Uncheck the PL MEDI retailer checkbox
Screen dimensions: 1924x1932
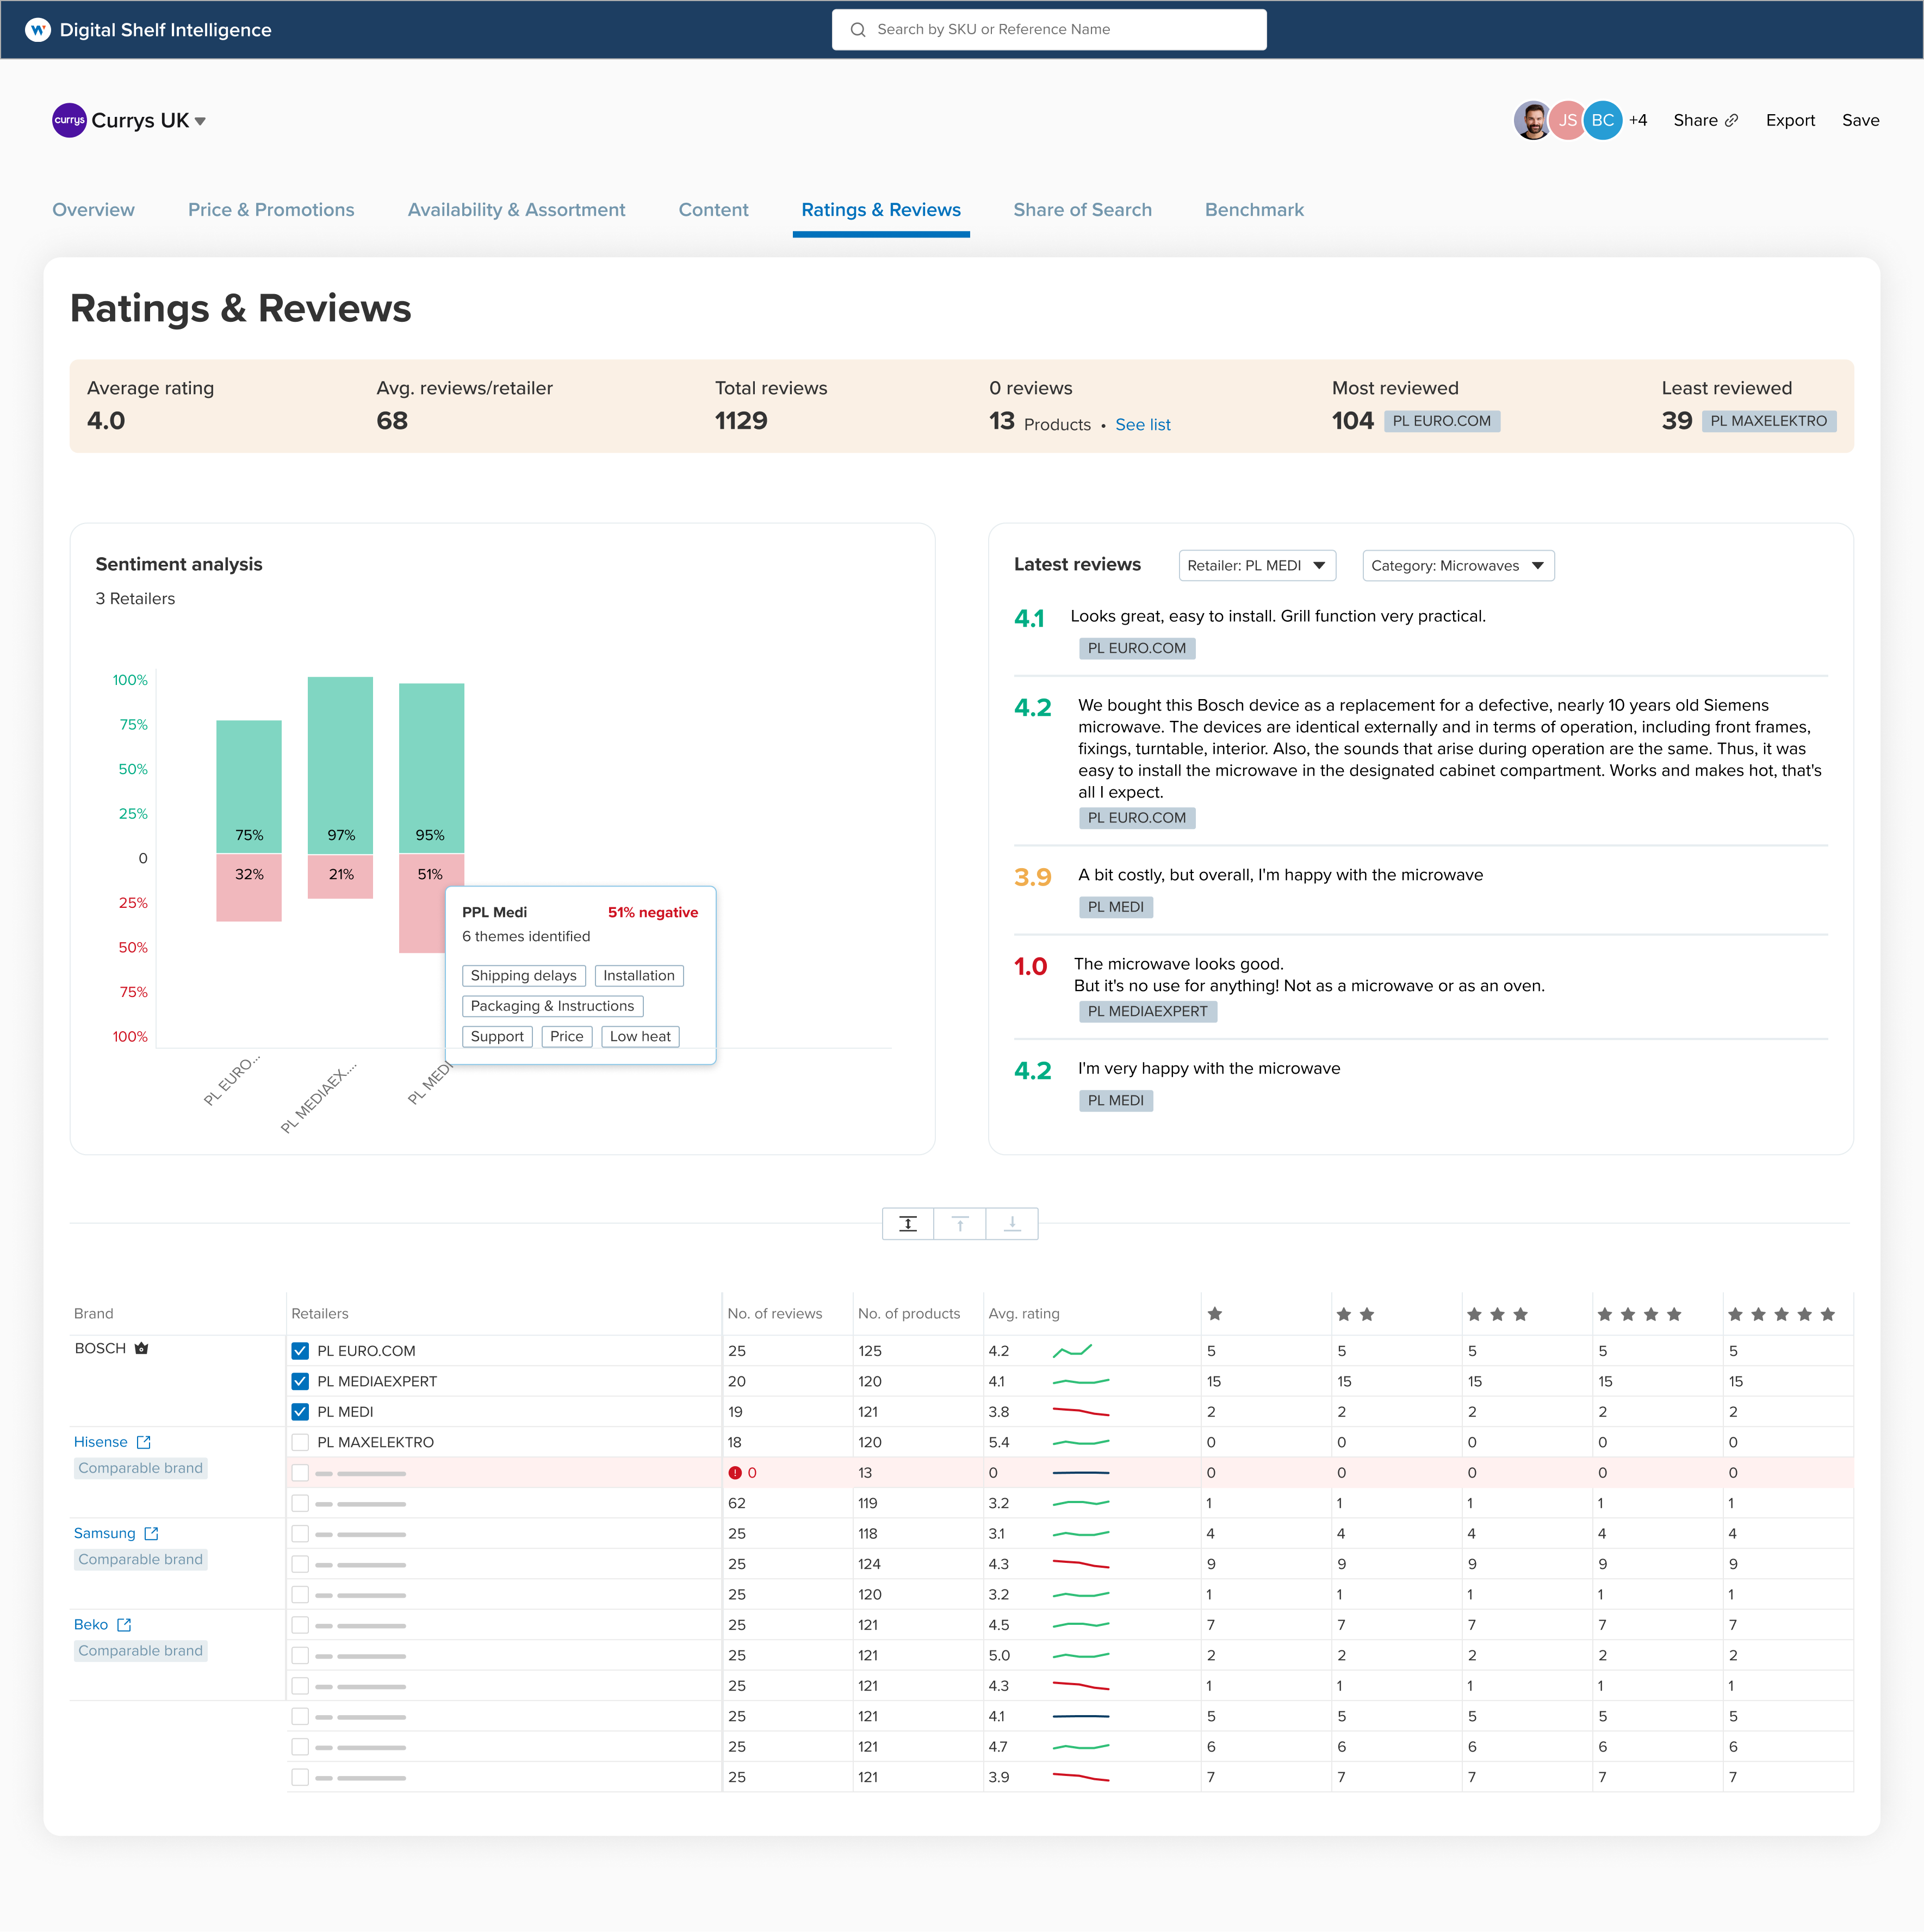click(300, 1412)
